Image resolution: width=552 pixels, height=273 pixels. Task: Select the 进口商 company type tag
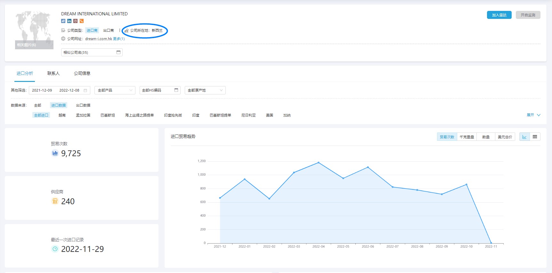pyautogui.click(x=92, y=30)
